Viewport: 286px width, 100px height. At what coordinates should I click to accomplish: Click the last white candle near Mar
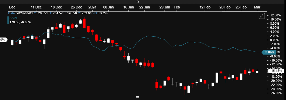pos(257,72)
